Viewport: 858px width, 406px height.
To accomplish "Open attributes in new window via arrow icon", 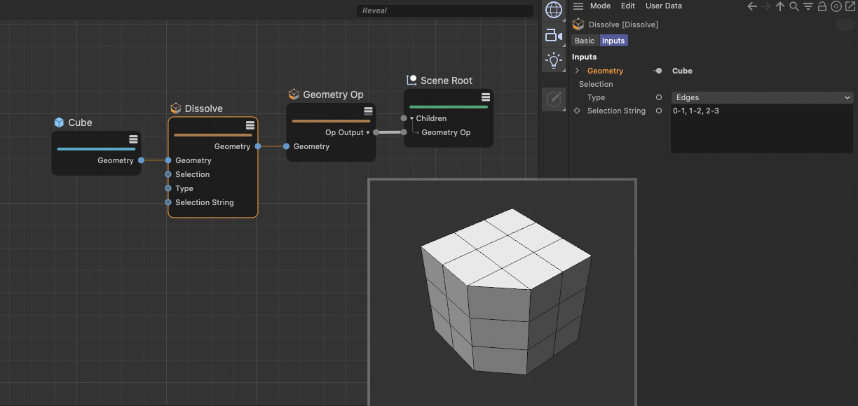I will [850, 6].
